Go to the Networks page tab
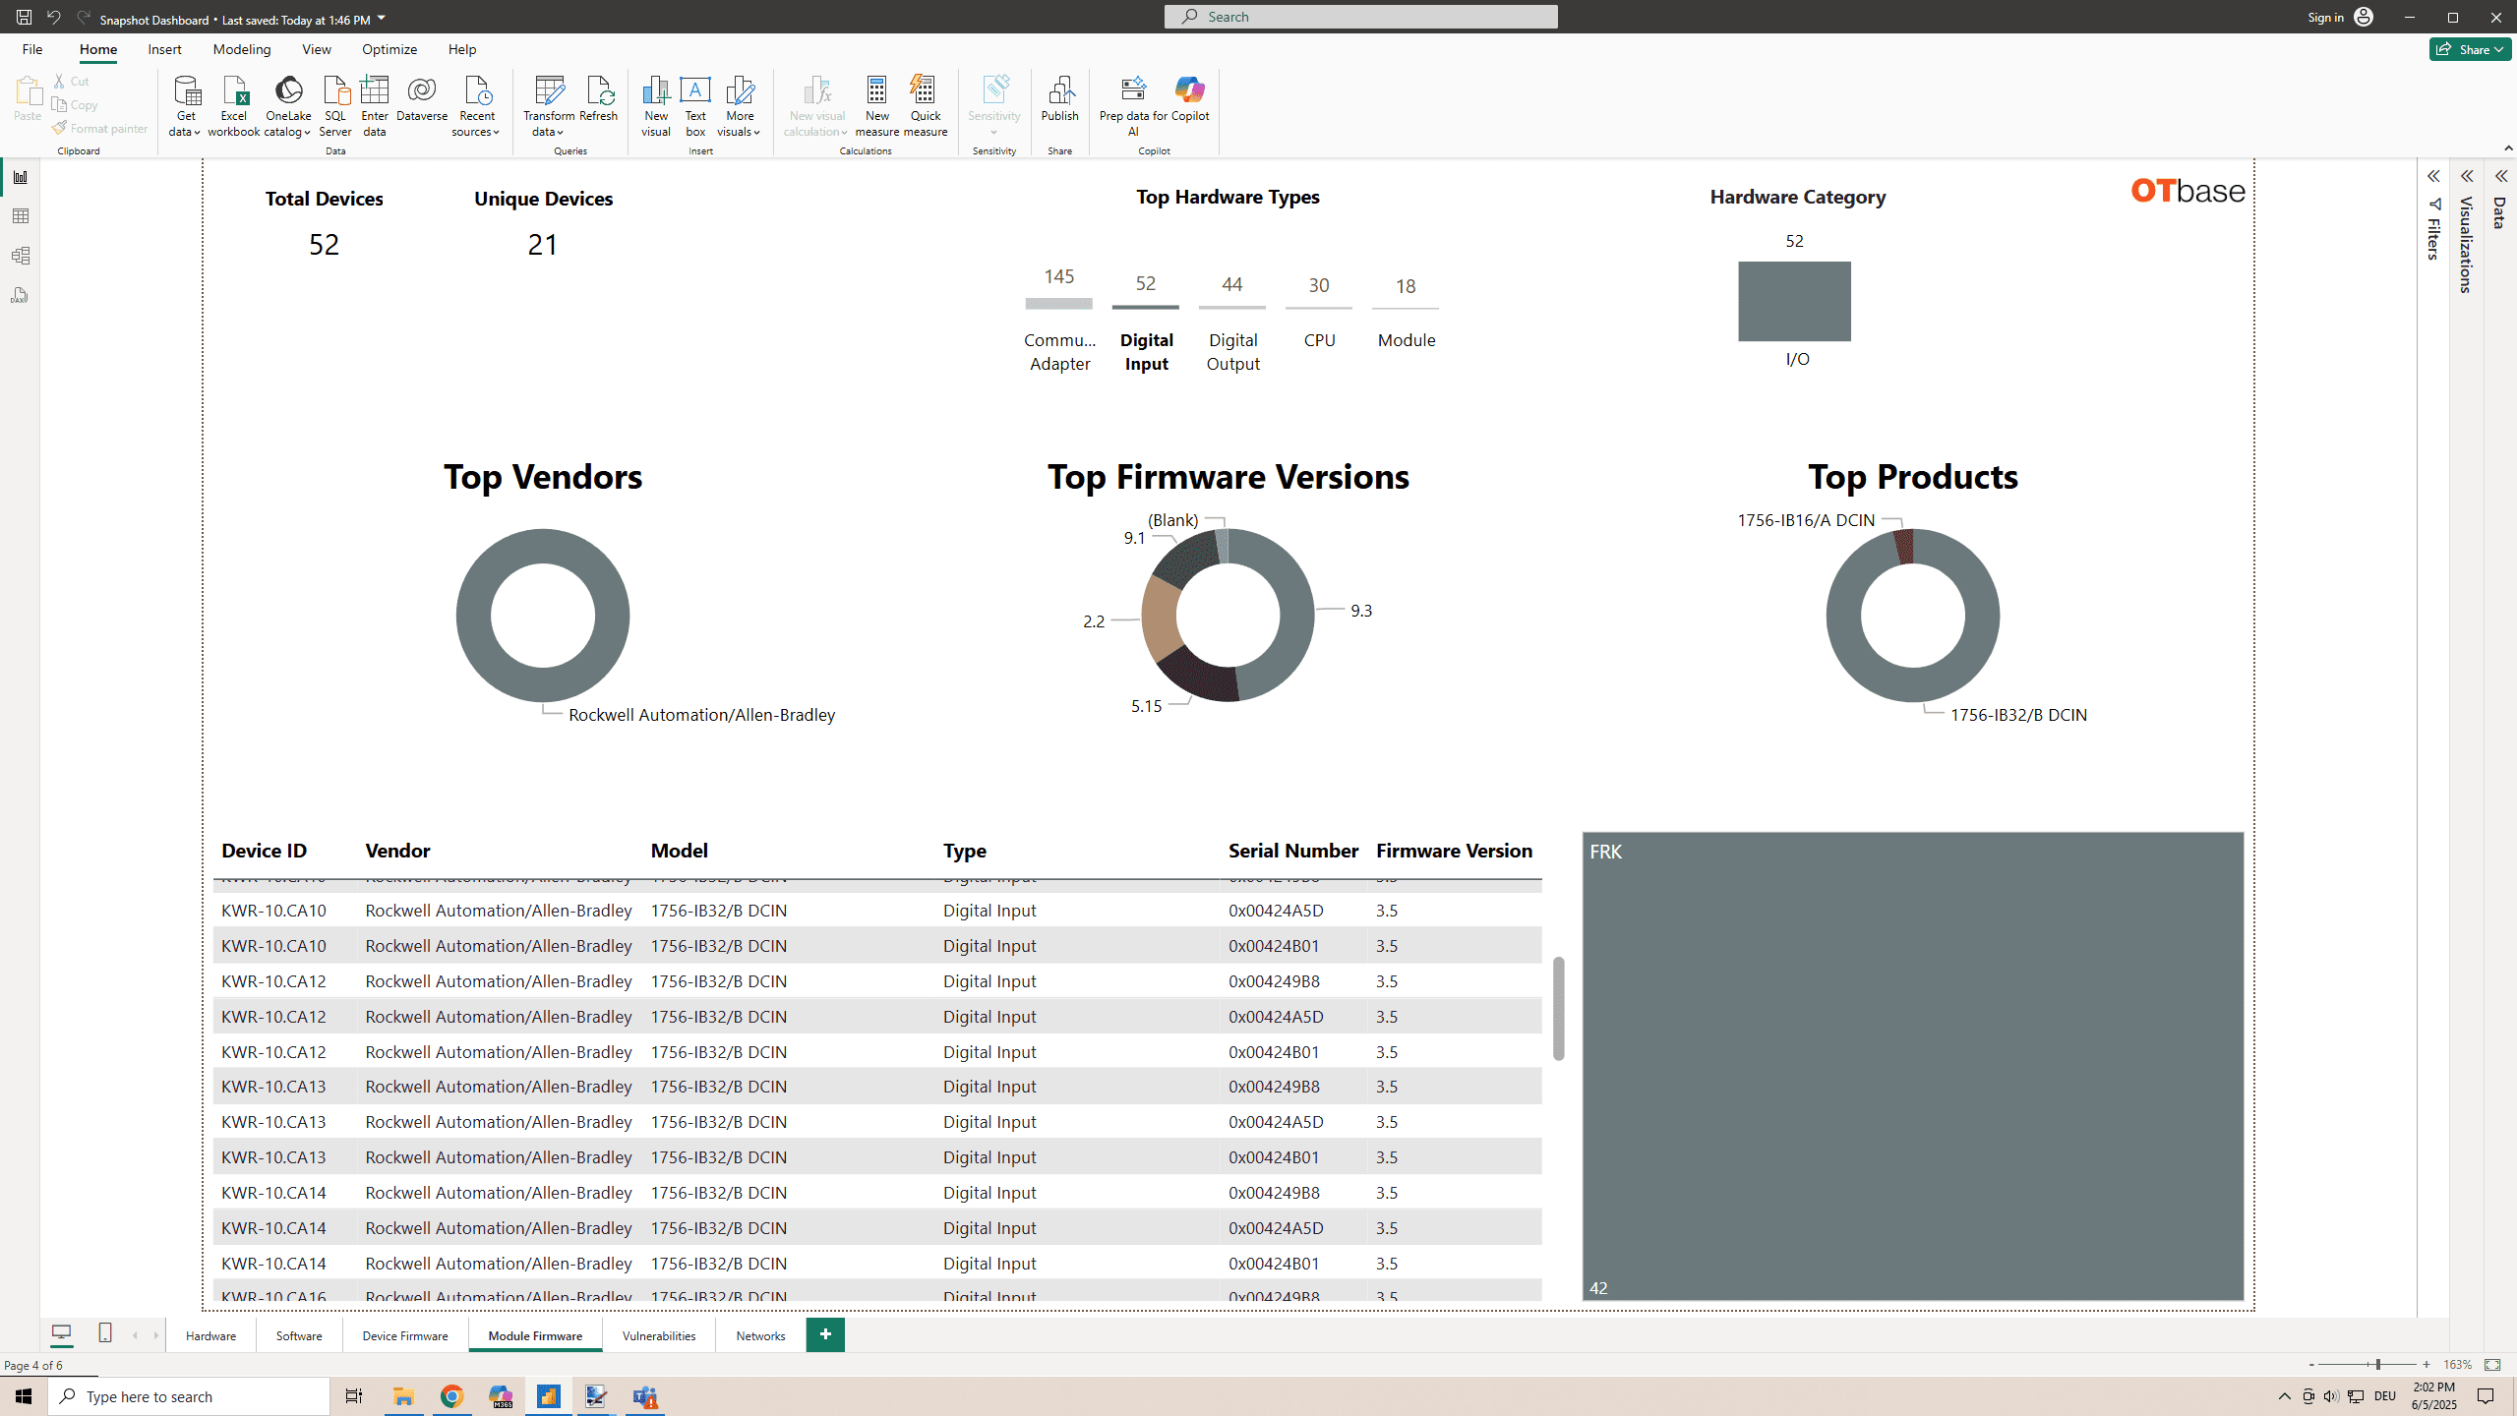 [x=760, y=1335]
